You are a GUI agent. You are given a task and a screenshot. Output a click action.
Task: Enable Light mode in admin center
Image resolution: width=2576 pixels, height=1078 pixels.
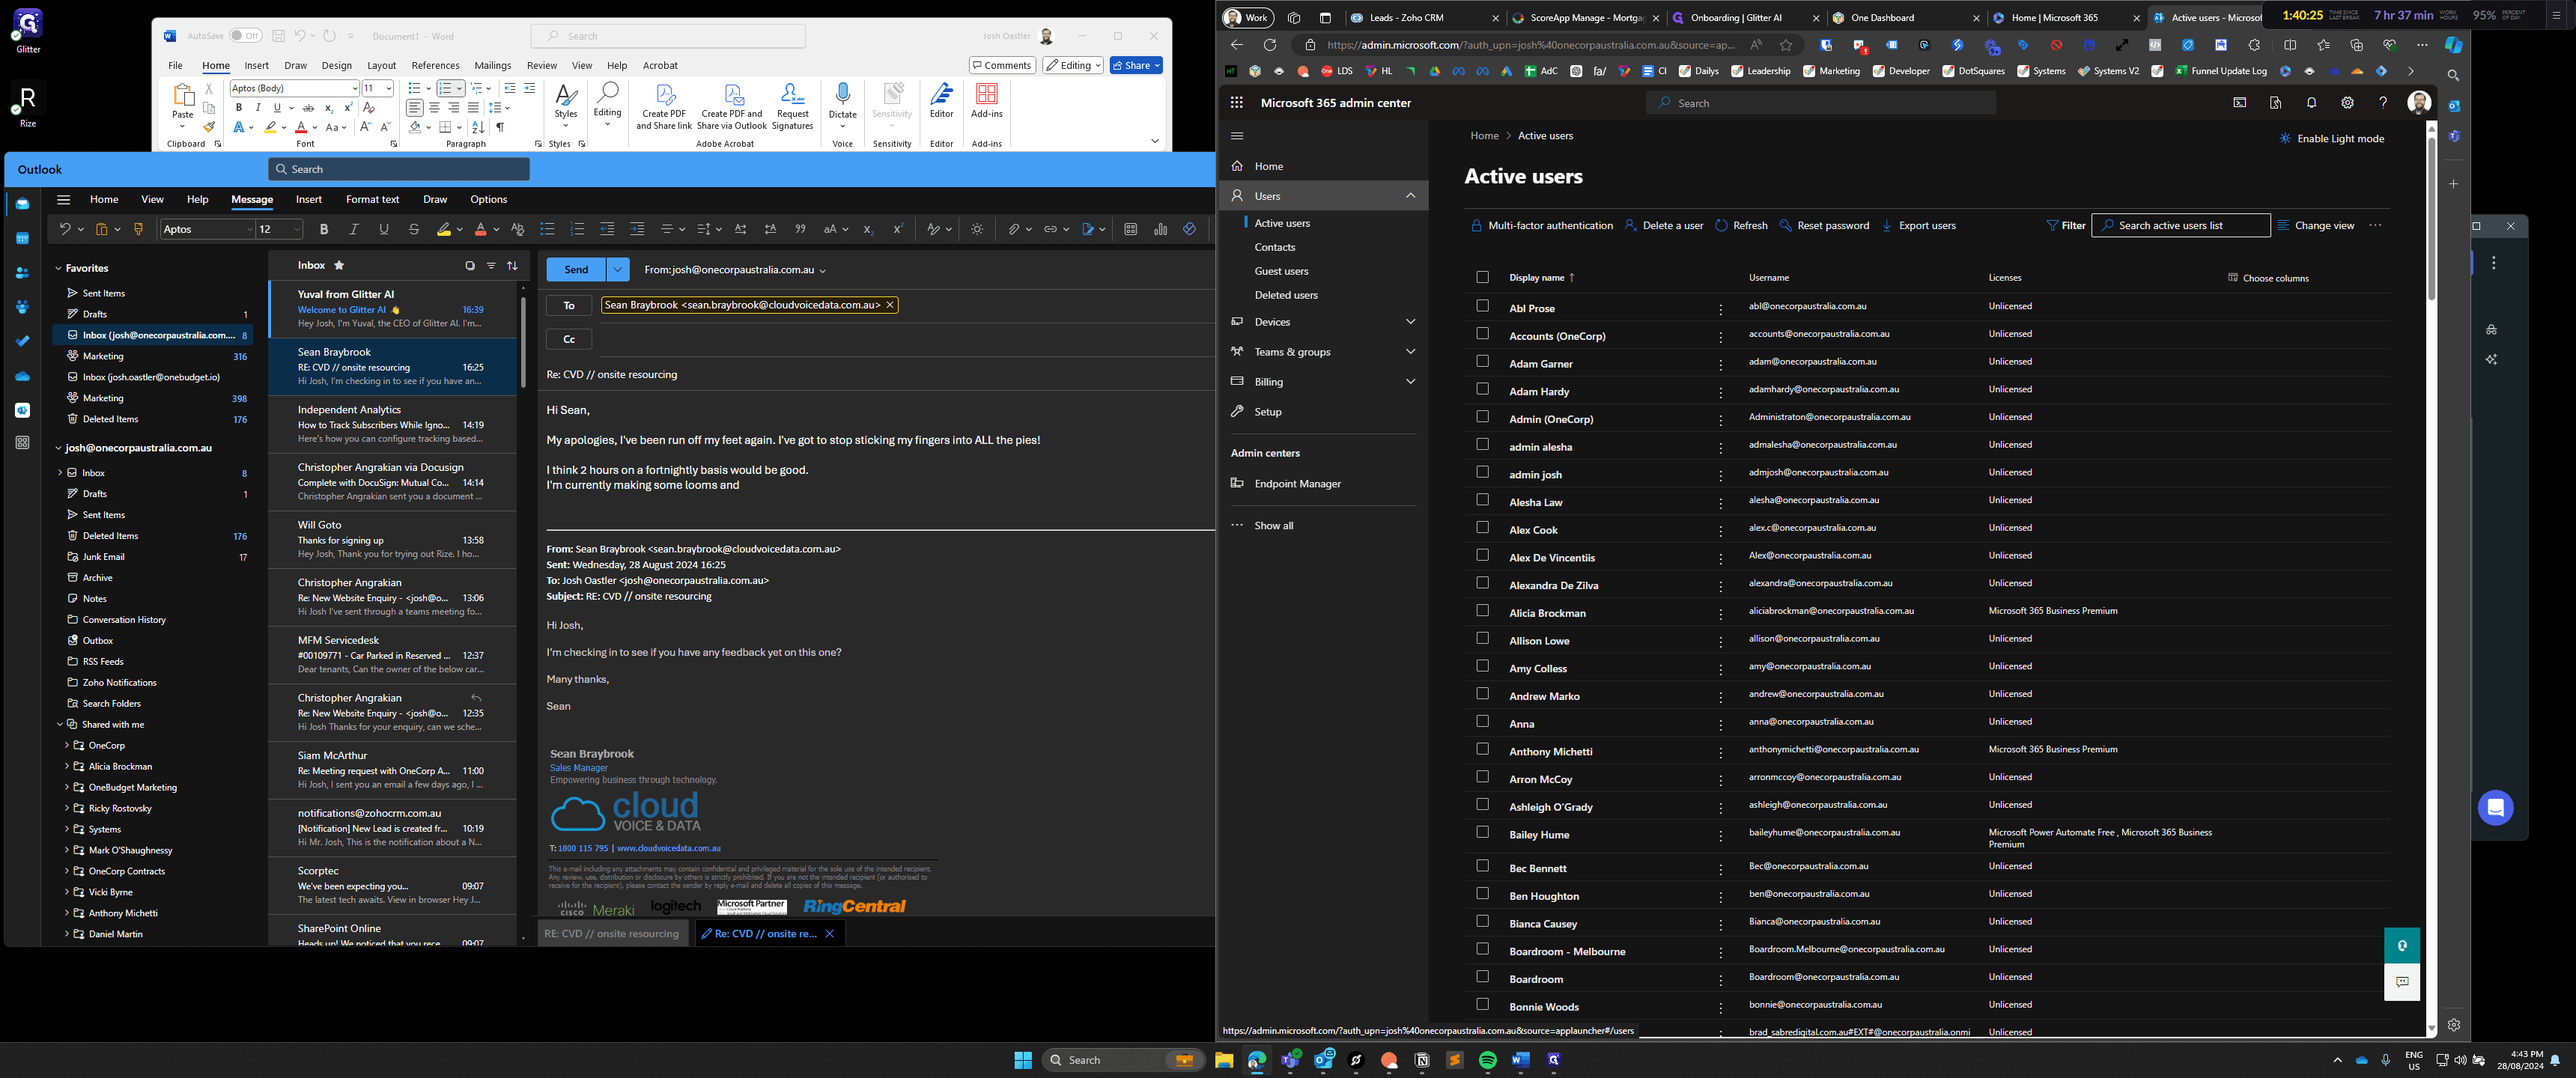click(2331, 139)
